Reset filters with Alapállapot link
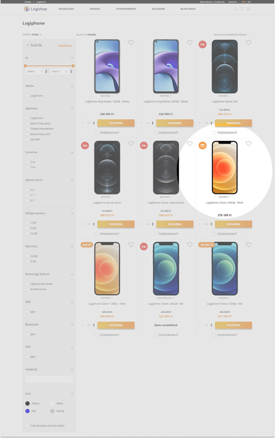275x438 pixels. pos(65,46)
